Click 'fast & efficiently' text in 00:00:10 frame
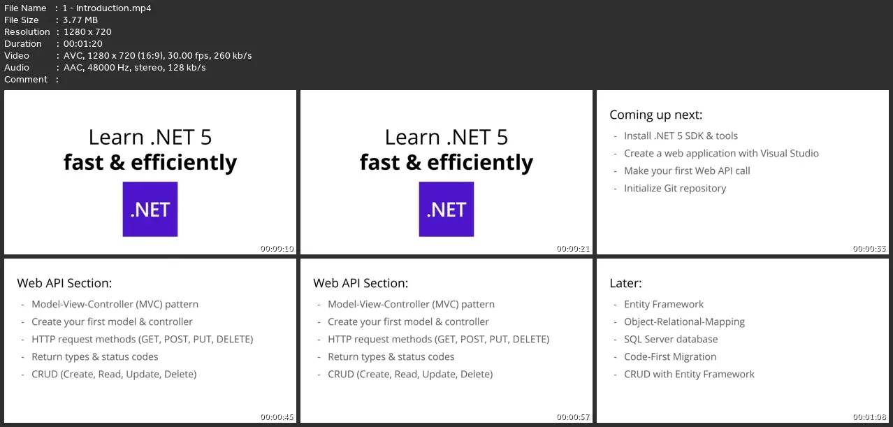 click(x=150, y=162)
